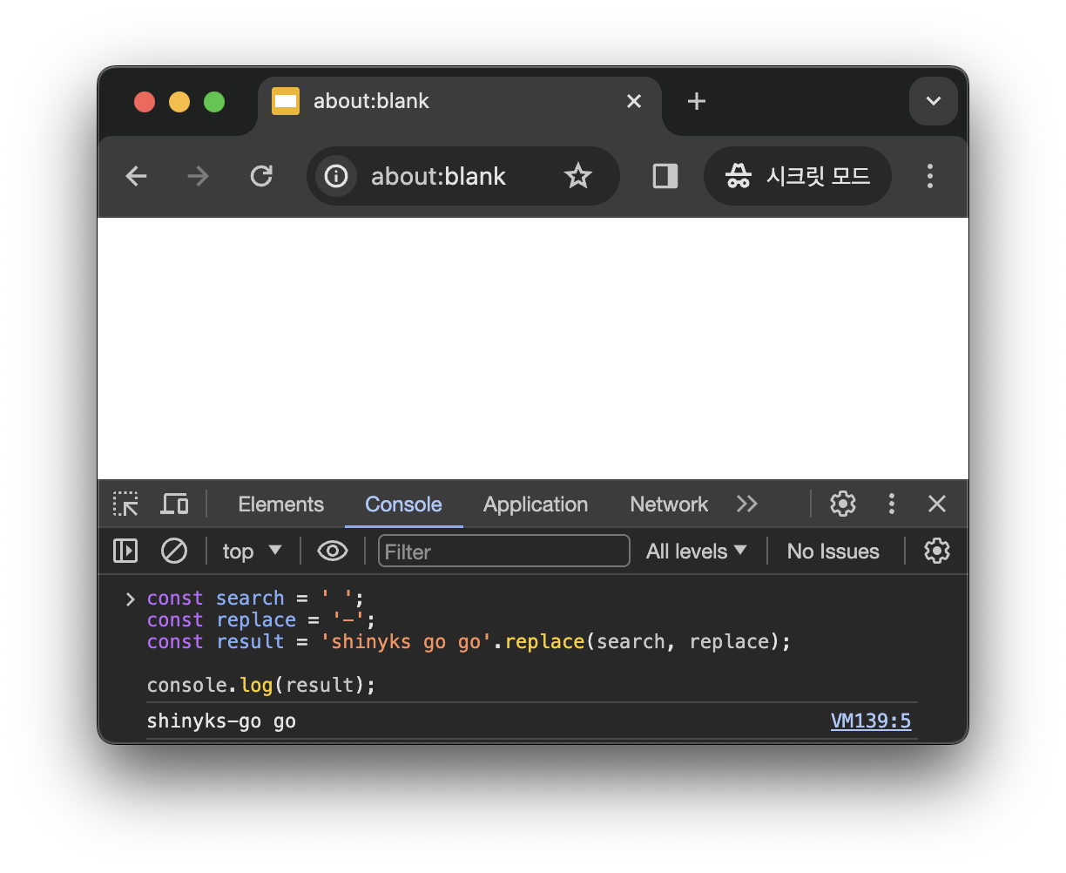Image resolution: width=1066 pixels, height=873 pixels.
Task: Click the const replace = '-' line
Action: [x=261, y=620]
